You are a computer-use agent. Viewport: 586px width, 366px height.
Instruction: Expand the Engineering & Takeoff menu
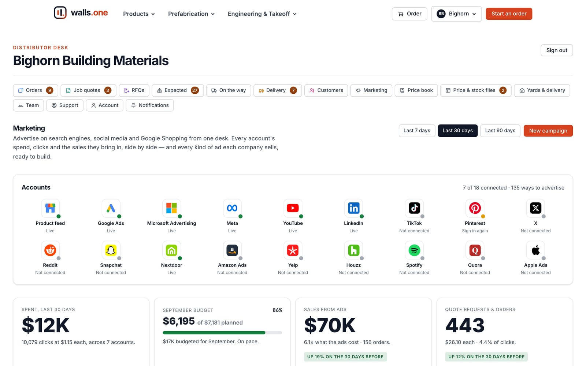pos(262,14)
